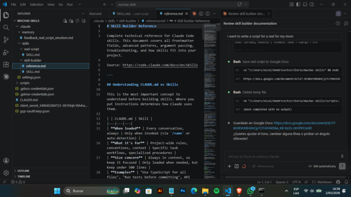Open markdown preview to the side
The image size is (351, 197).
coord(201,14)
